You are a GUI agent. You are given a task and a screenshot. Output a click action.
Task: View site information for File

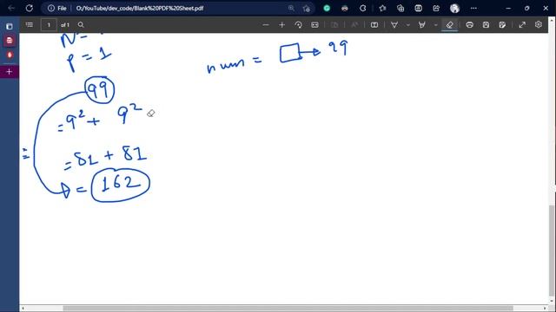tap(57, 8)
